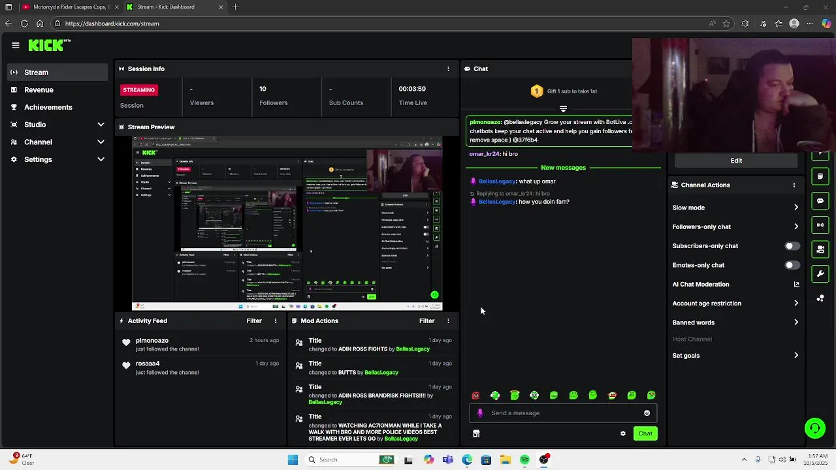Open Mod Actions options menu
Screen dimensions: 836x470
coord(448,321)
